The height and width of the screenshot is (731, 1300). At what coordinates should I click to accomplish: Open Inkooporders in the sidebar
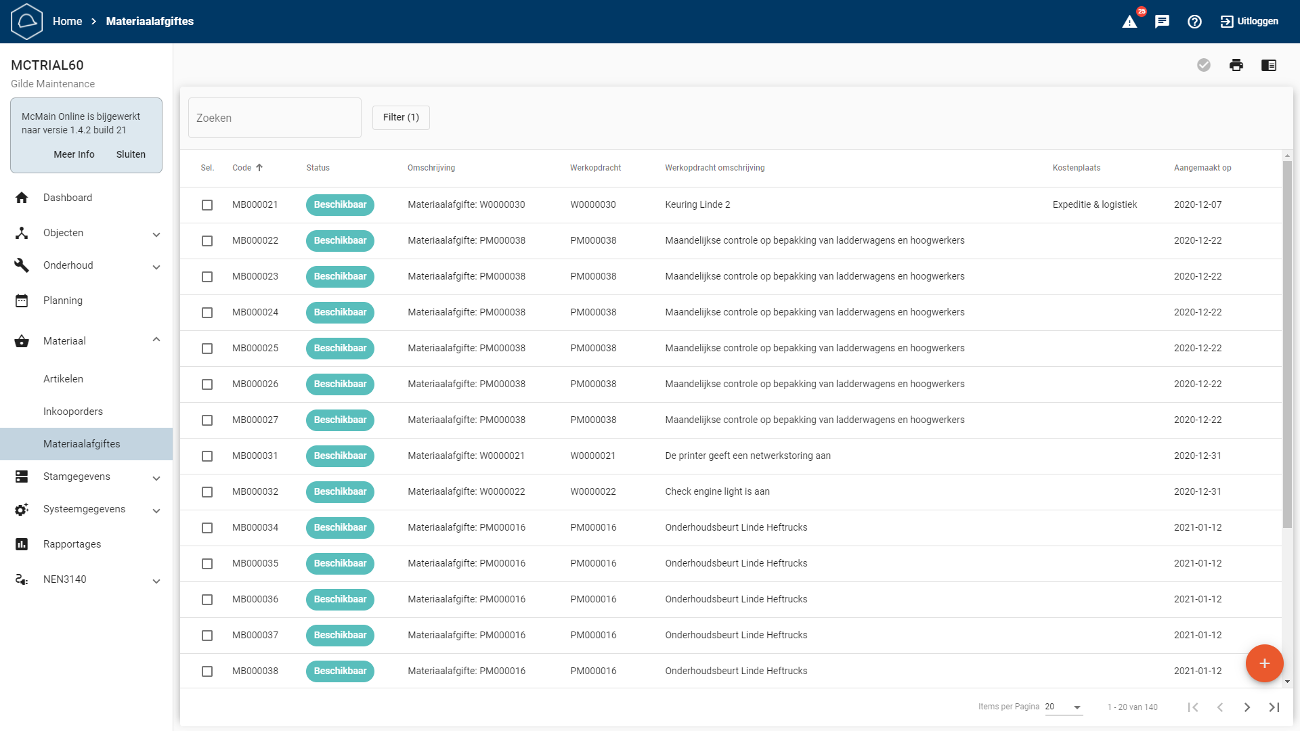click(73, 412)
